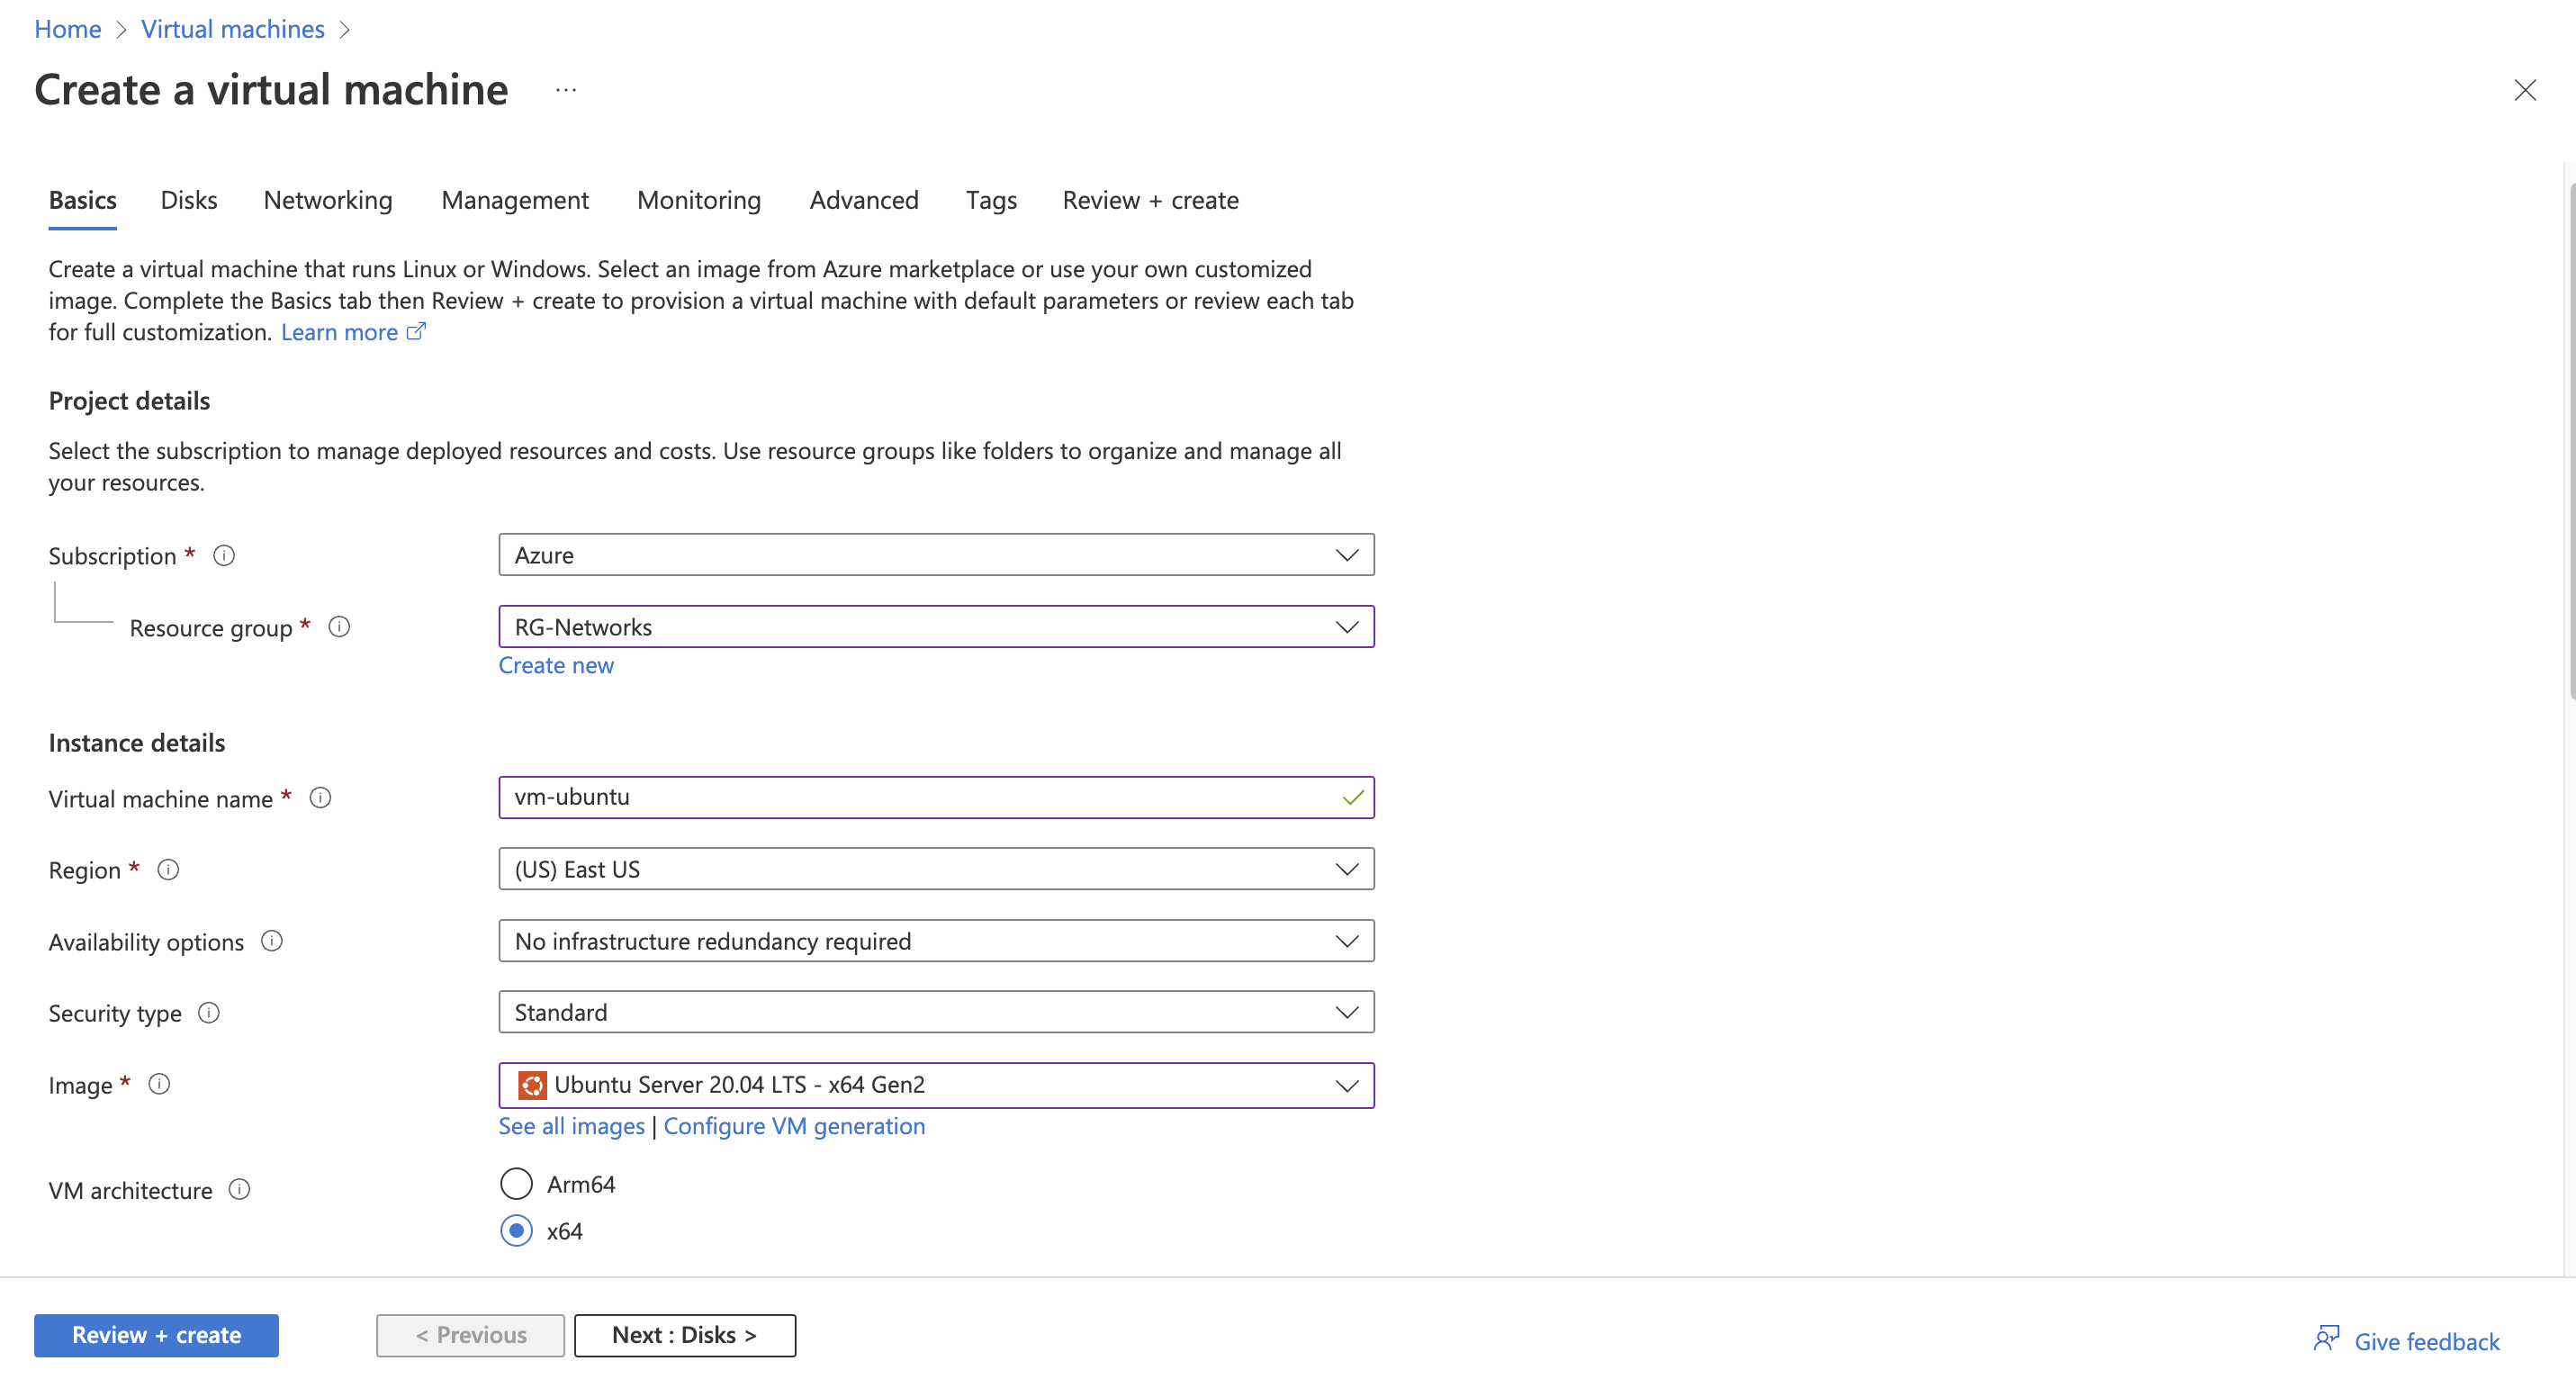Click the Image info icon
2576x1397 pixels.
click(159, 1085)
